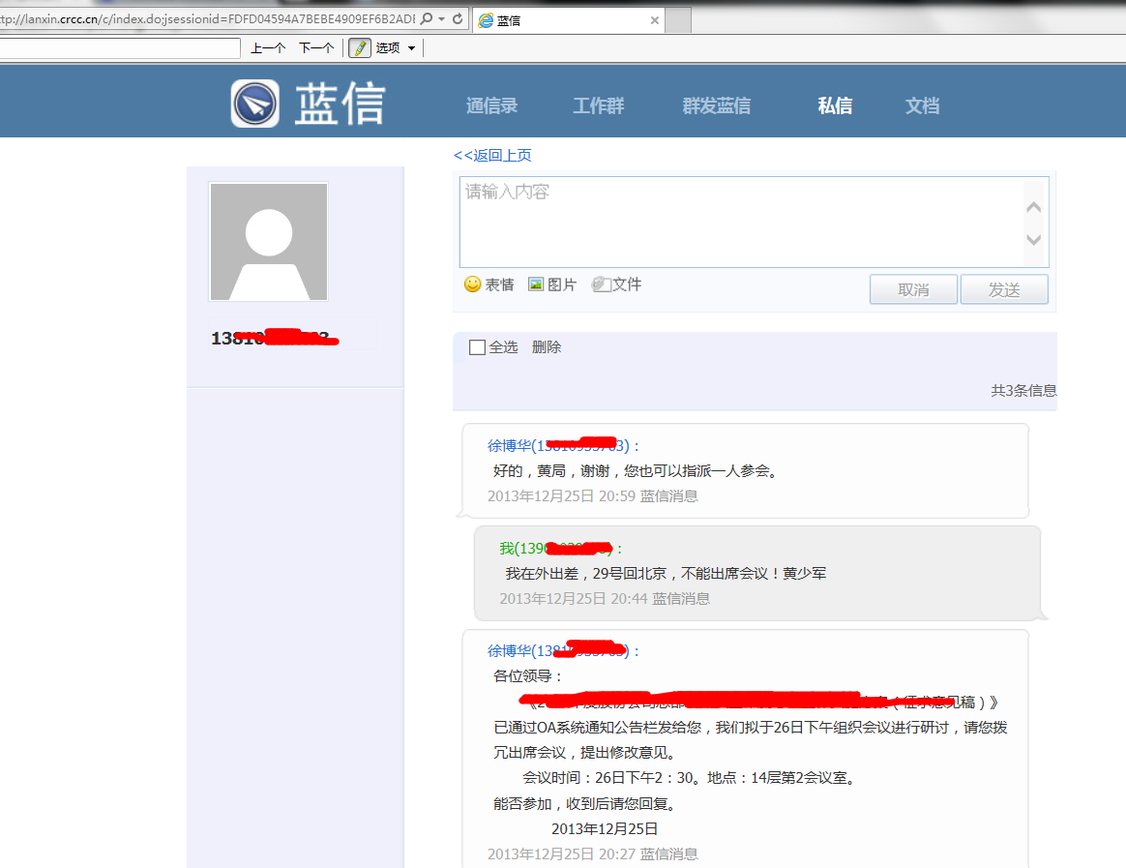This screenshot has height=868, width=1126.
Task: Click the 我 sender label in middle message
Action: click(507, 549)
